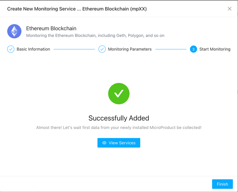This screenshot has height=192, width=238.
Task: Click the Monitoring Parameters checkmark circle
Action: [x=102, y=49]
